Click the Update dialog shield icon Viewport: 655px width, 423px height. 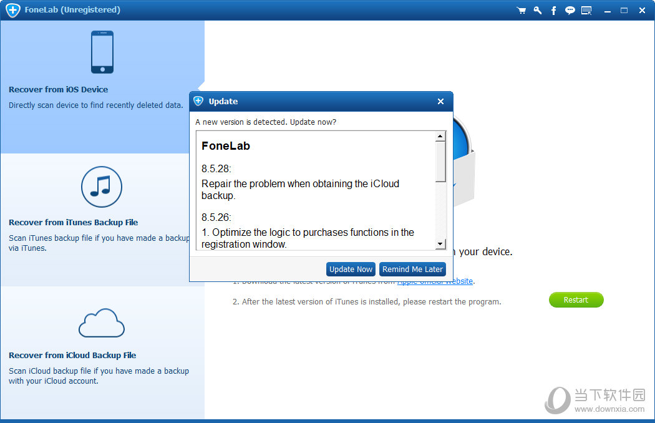[x=198, y=101]
